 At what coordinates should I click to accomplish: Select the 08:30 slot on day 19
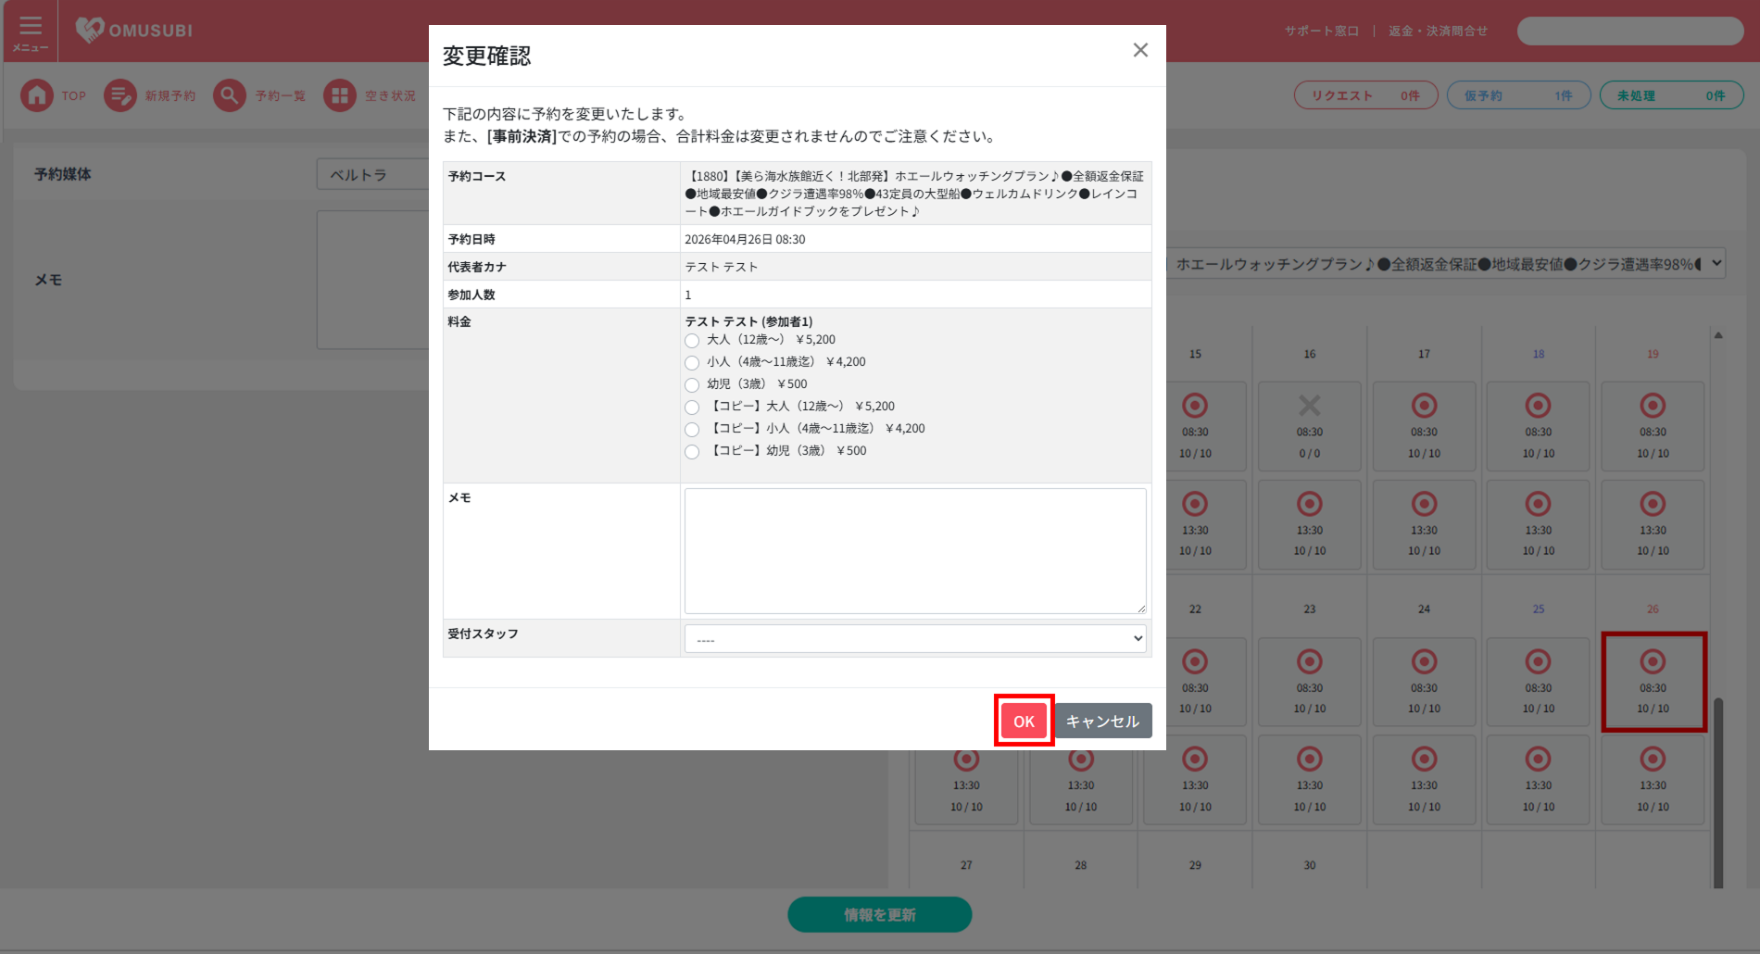(x=1653, y=426)
